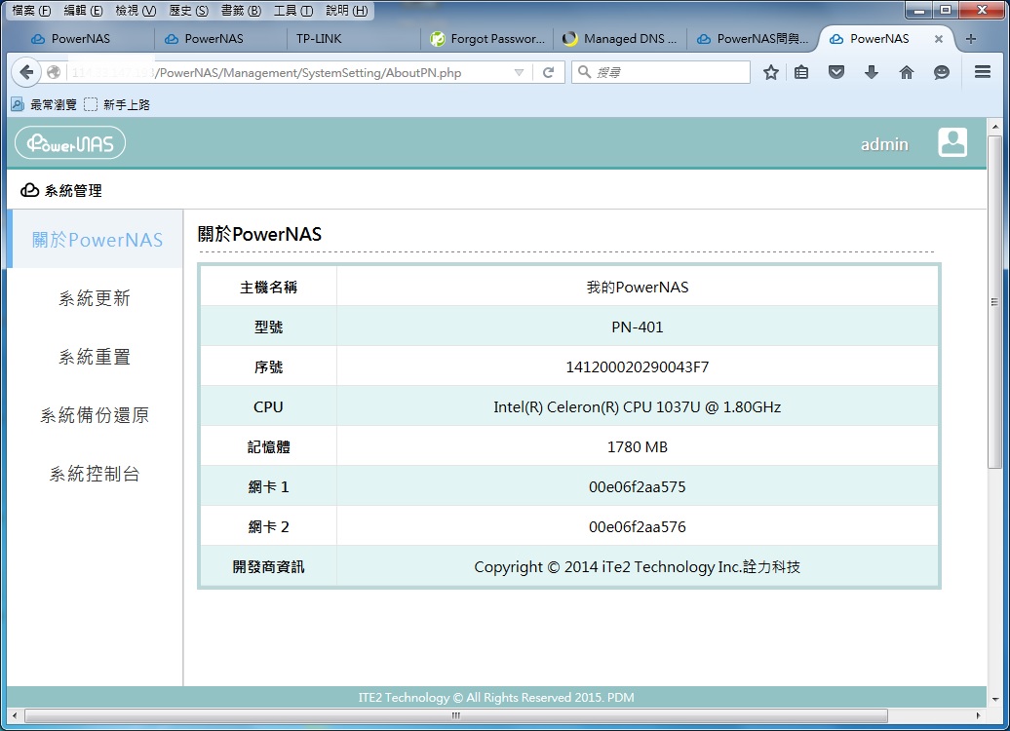Reload the page with the refresh icon
Viewport: 1010px width, 731px height.
[x=548, y=72]
